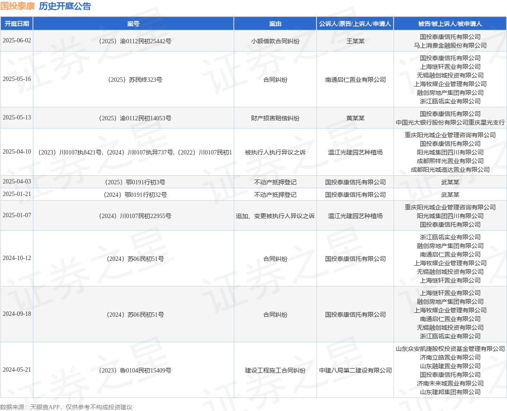Click defendant 山东建邦集团有限公司
This screenshot has width=507, height=411.
[450, 392]
